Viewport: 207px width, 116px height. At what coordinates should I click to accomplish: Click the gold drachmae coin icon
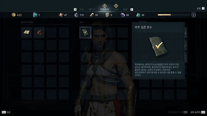pyautogui.click(x=14, y=15)
